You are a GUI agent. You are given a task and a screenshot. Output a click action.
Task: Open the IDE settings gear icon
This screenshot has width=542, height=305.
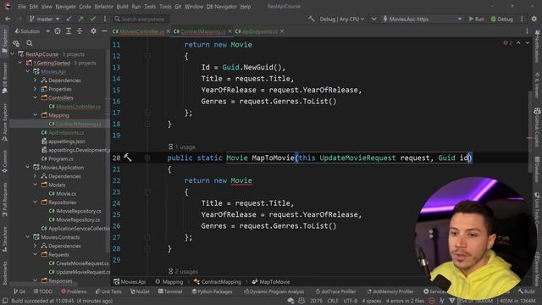[534, 19]
